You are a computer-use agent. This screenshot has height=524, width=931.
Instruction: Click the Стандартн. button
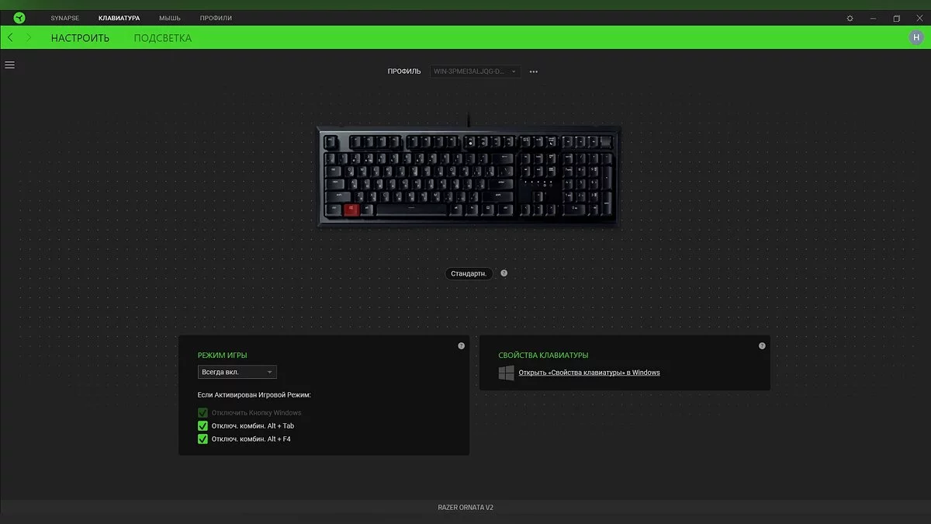pyautogui.click(x=469, y=273)
